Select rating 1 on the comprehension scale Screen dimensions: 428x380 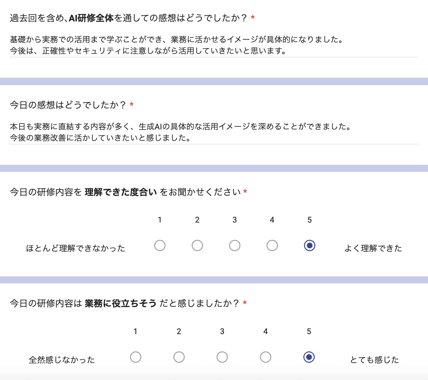click(160, 245)
